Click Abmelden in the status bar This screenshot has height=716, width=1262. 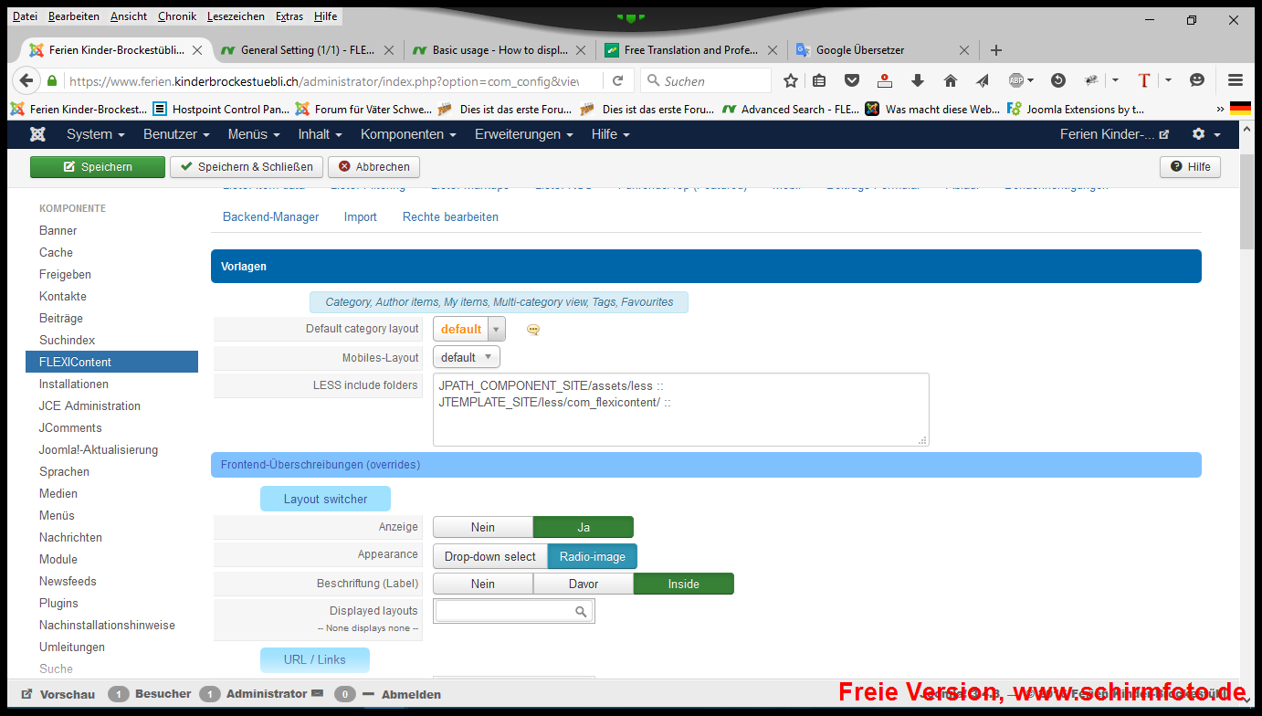pos(411,694)
